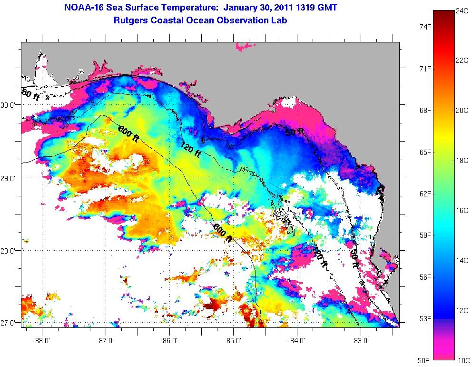Image resolution: width=472 pixels, height=367 pixels.
Task: Click the 74F color scale label
Action: (x=425, y=28)
